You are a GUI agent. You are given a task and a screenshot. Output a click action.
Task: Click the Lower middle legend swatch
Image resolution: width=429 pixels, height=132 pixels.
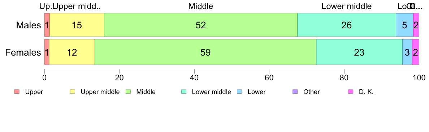pos(184,92)
